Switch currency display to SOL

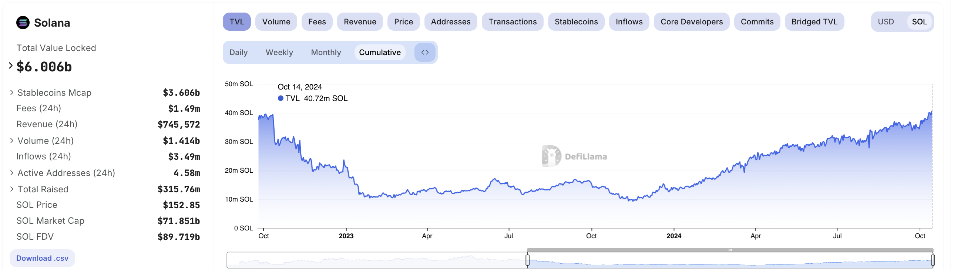click(919, 22)
